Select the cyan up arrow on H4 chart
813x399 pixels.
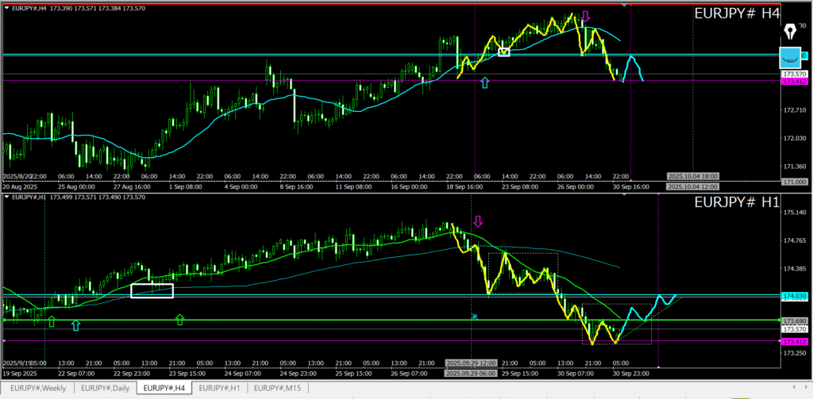click(x=485, y=82)
